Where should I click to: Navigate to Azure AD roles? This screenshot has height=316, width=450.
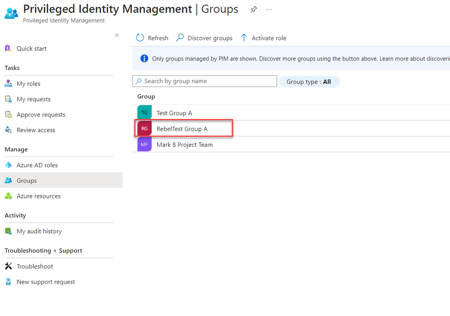pos(37,165)
